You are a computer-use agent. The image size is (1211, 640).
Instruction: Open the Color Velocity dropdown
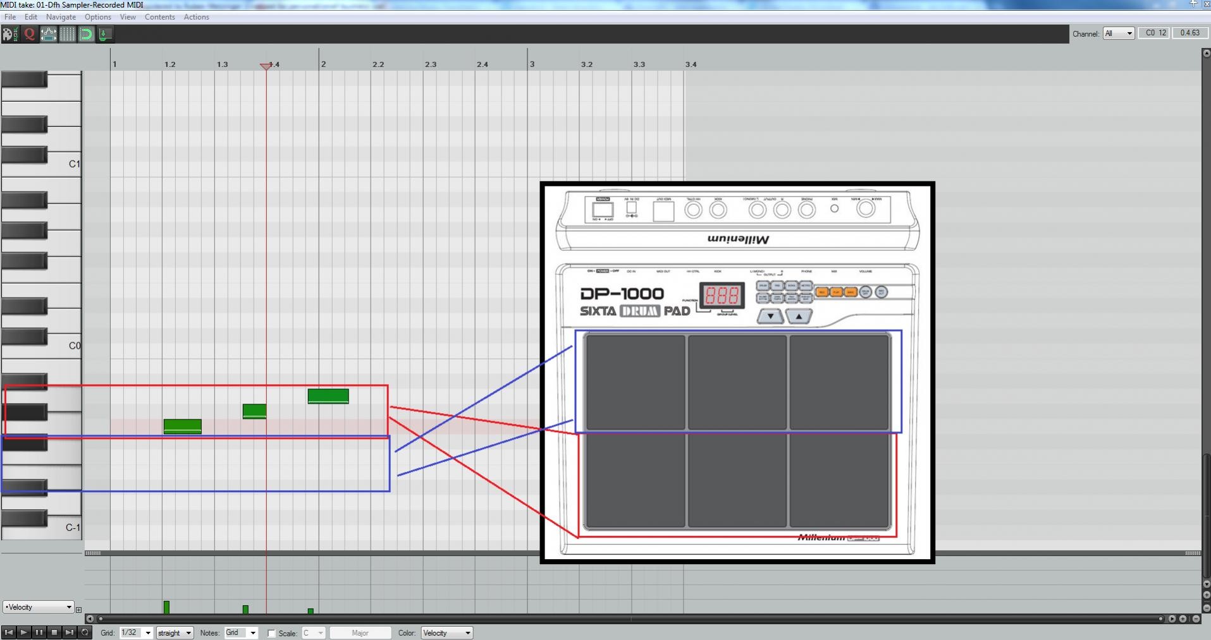(x=446, y=632)
